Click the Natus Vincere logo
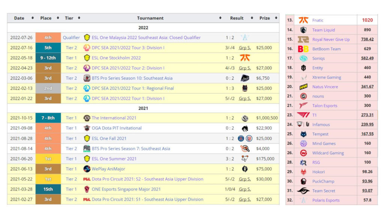384x216 pixels. (304, 87)
